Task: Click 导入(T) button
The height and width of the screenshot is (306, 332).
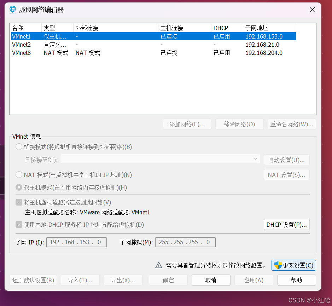Action: (80, 280)
